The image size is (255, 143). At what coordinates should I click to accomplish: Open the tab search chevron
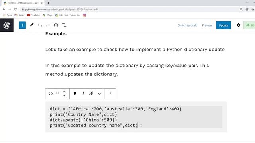247,3
